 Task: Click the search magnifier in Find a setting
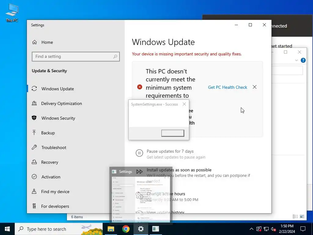[x=115, y=57]
